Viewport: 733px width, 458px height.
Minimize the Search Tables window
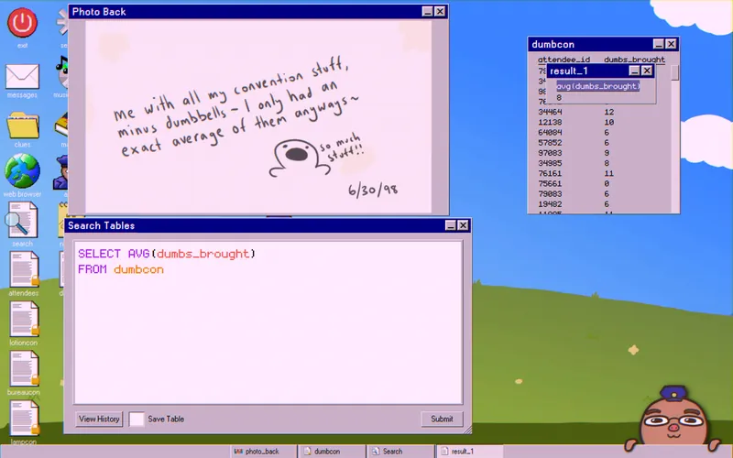[x=450, y=225]
